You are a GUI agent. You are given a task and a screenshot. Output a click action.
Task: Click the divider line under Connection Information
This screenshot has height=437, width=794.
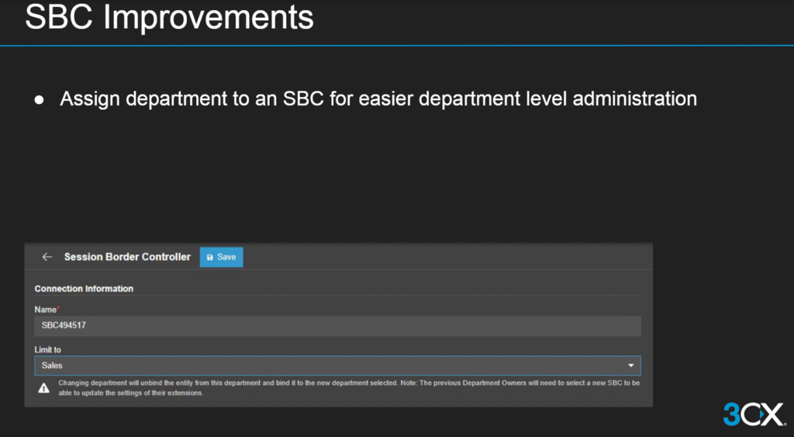click(337, 296)
